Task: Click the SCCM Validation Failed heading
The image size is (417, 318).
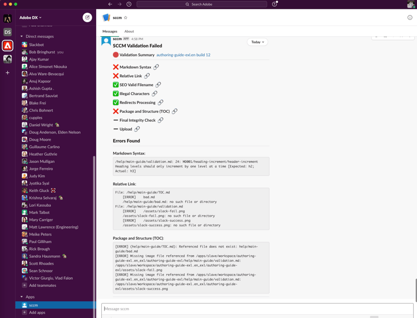Action: (137, 46)
